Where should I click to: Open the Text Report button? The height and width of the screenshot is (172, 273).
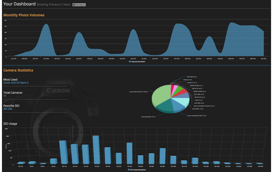click(x=79, y=5)
